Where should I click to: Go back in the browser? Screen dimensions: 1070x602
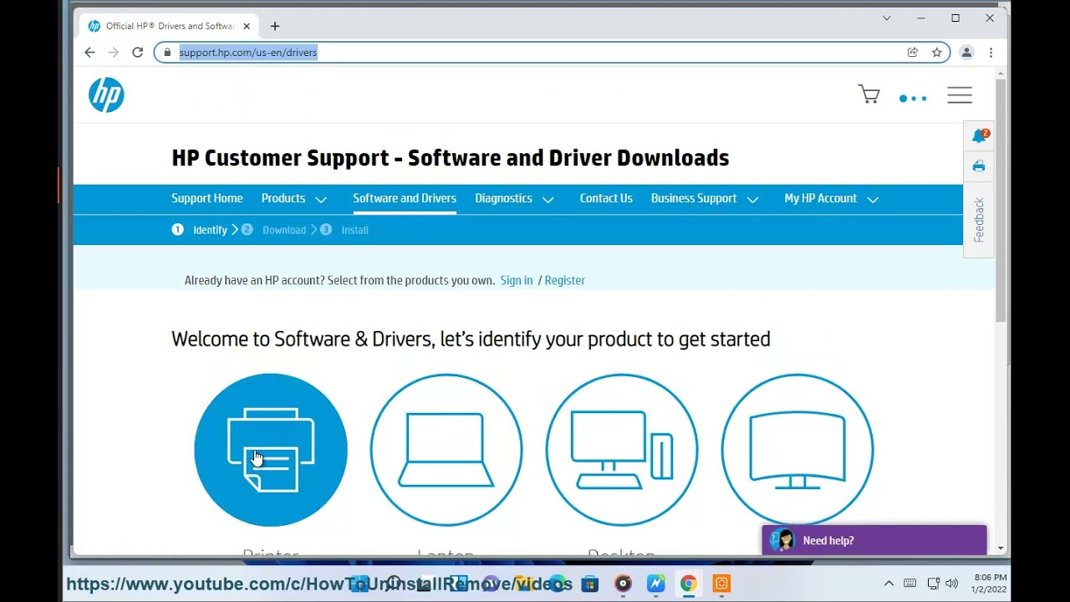pos(89,53)
